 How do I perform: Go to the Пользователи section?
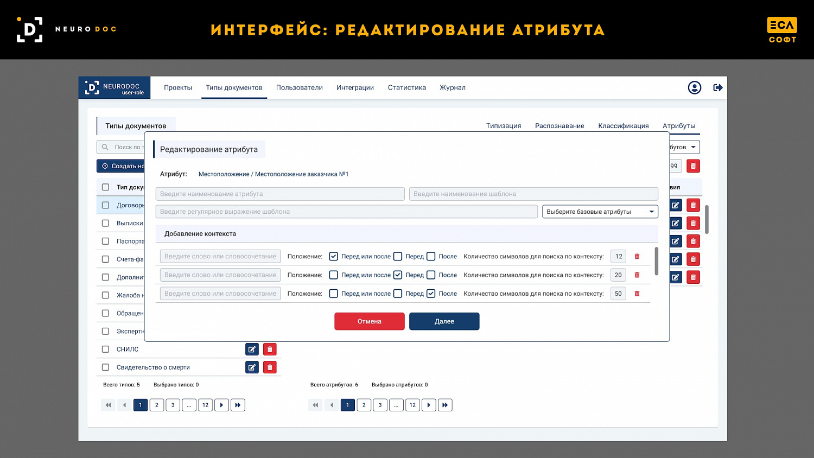click(x=300, y=88)
